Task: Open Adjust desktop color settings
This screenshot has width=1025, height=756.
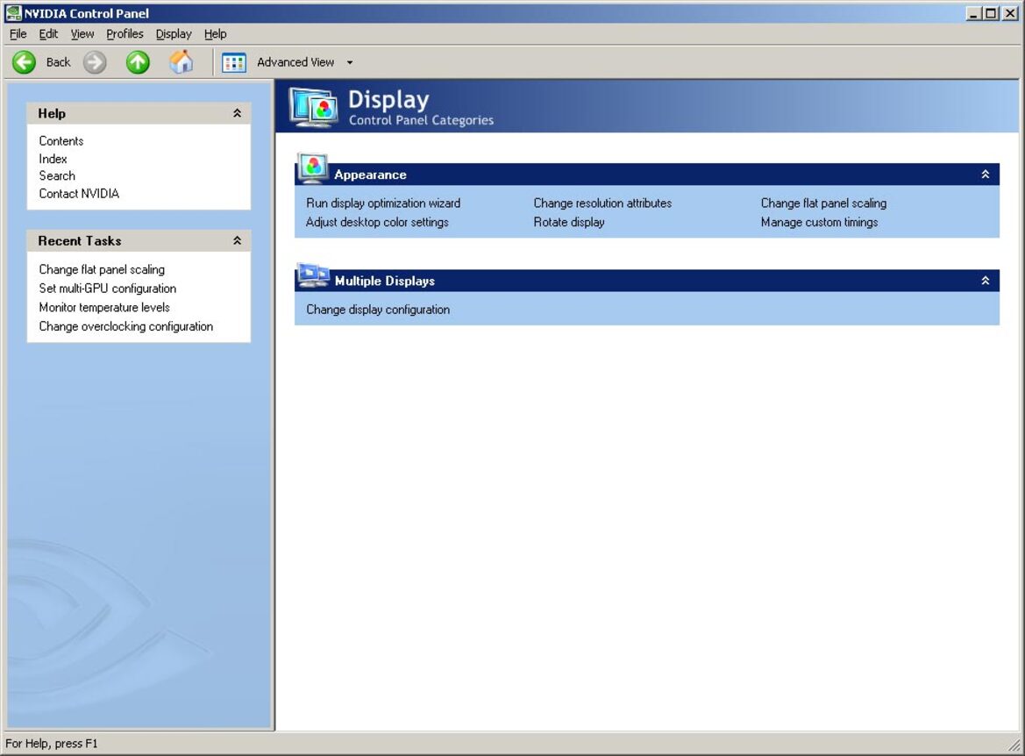Action: [x=377, y=223]
